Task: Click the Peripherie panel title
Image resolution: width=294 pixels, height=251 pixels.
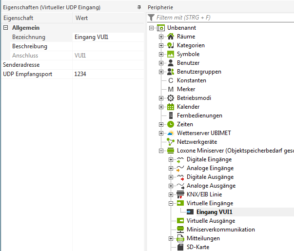Action: (x=160, y=7)
